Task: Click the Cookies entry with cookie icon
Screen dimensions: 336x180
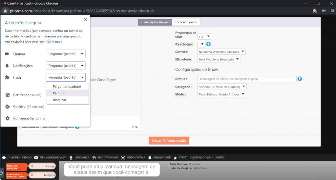Action: [x=28, y=107]
